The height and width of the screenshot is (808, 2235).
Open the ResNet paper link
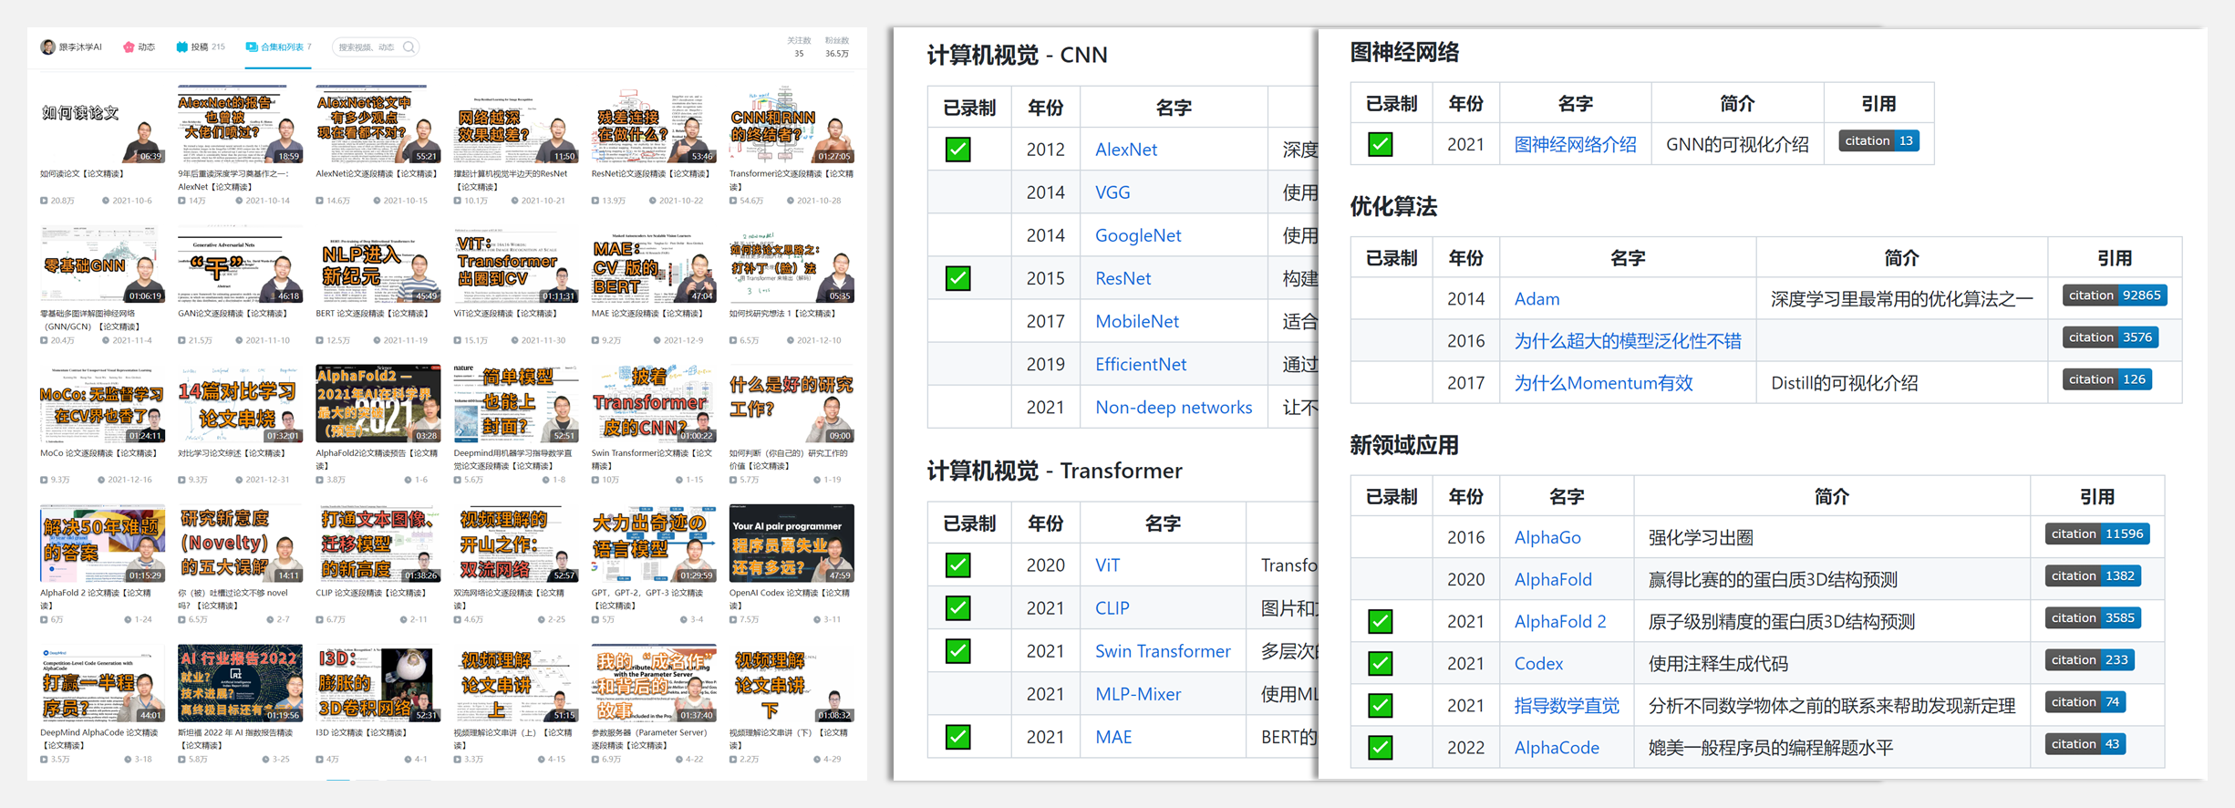(1123, 278)
